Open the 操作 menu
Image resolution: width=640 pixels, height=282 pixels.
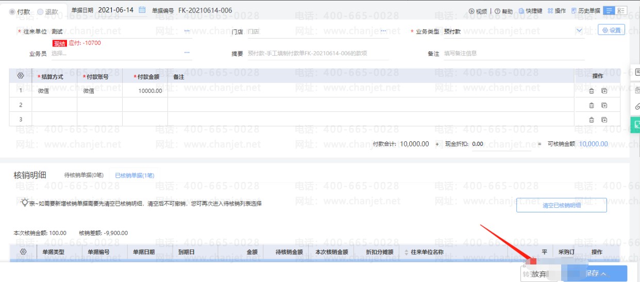tap(557, 11)
